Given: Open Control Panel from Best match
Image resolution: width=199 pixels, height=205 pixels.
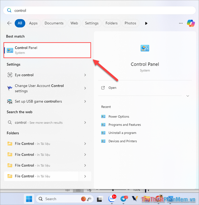Looking at the screenshot, I should coord(47,50).
